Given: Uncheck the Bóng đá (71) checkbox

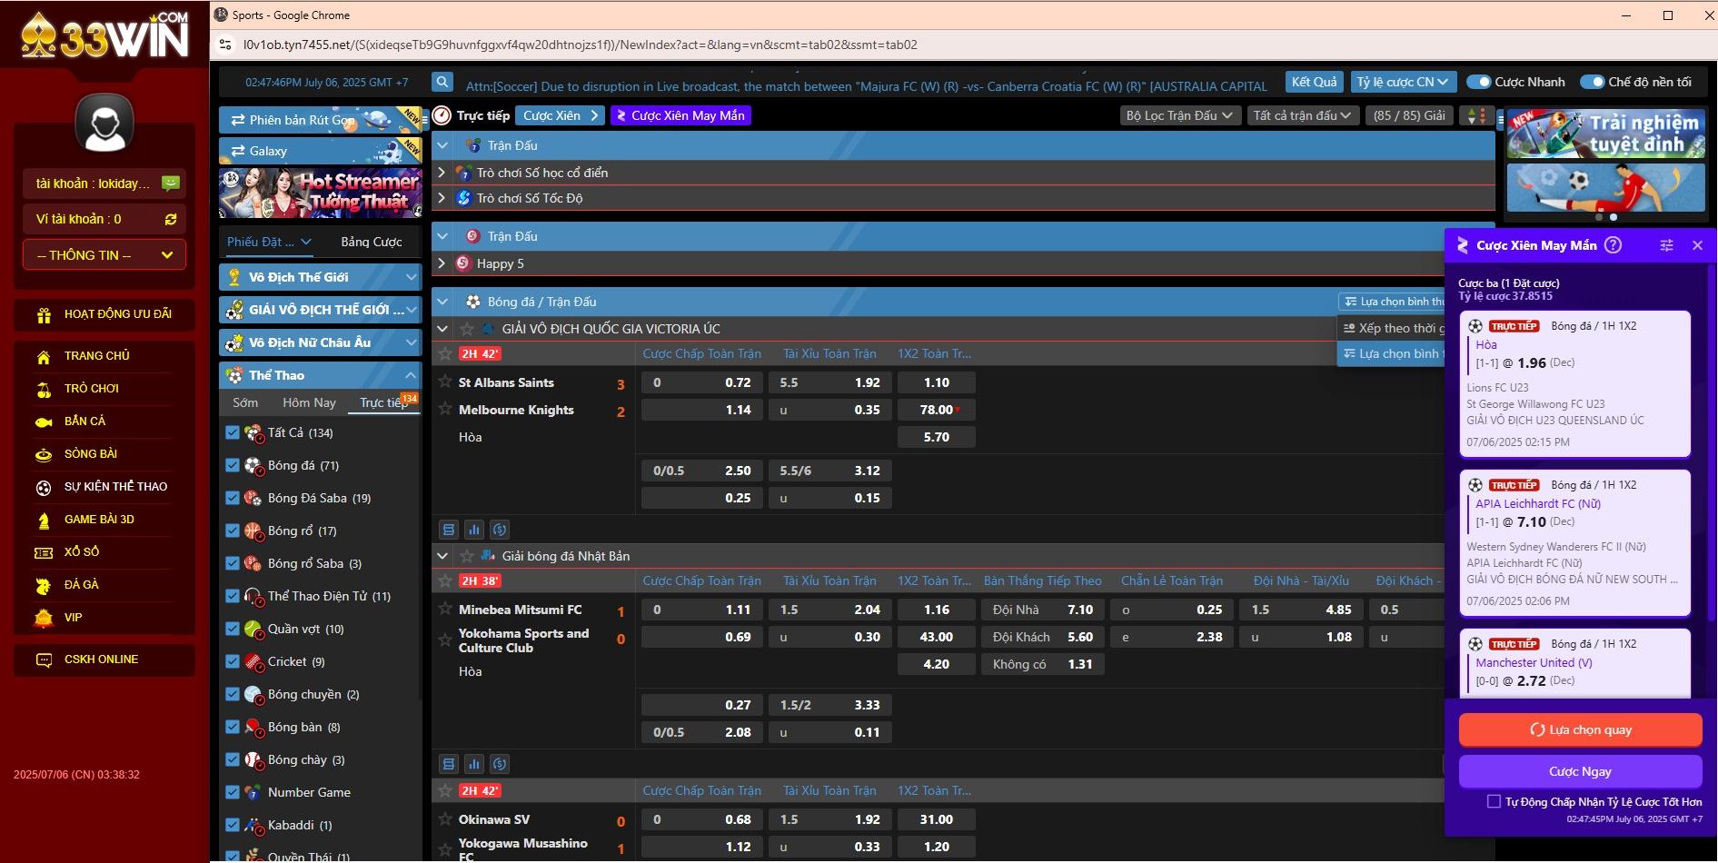Looking at the screenshot, I should point(233,465).
